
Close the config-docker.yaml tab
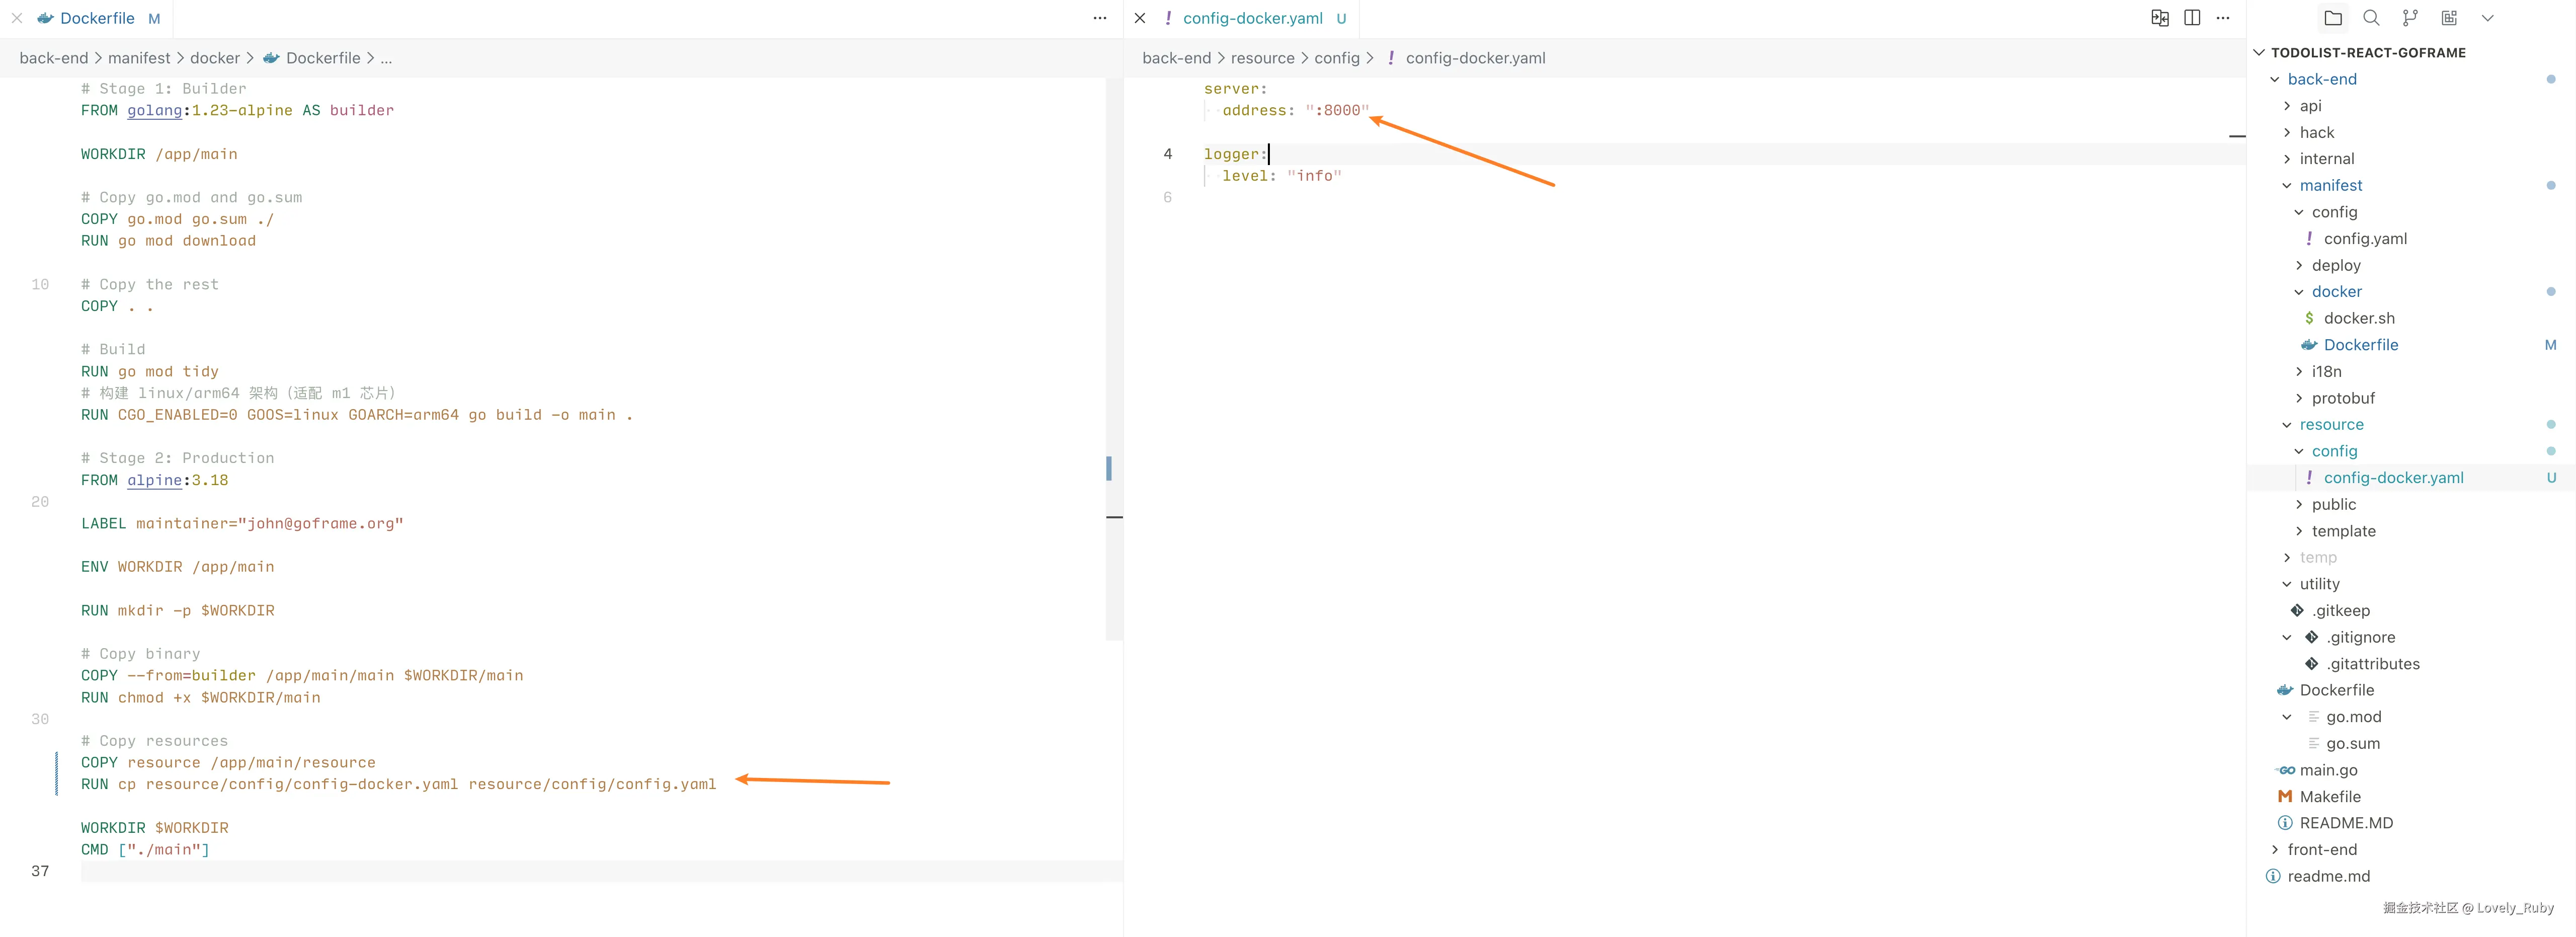pyautogui.click(x=1140, y=18)
